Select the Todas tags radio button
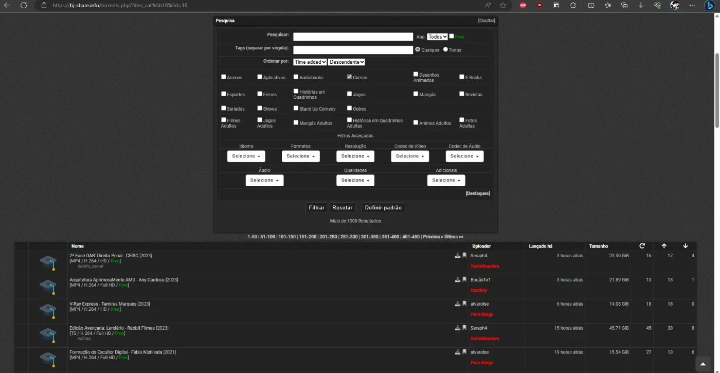This screenshot has height=373, width=720. [446, 49]
